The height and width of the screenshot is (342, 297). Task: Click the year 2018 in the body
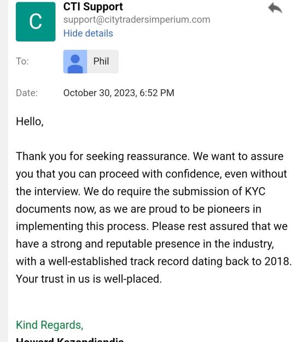pyautogui.click(x=277, y=262)
